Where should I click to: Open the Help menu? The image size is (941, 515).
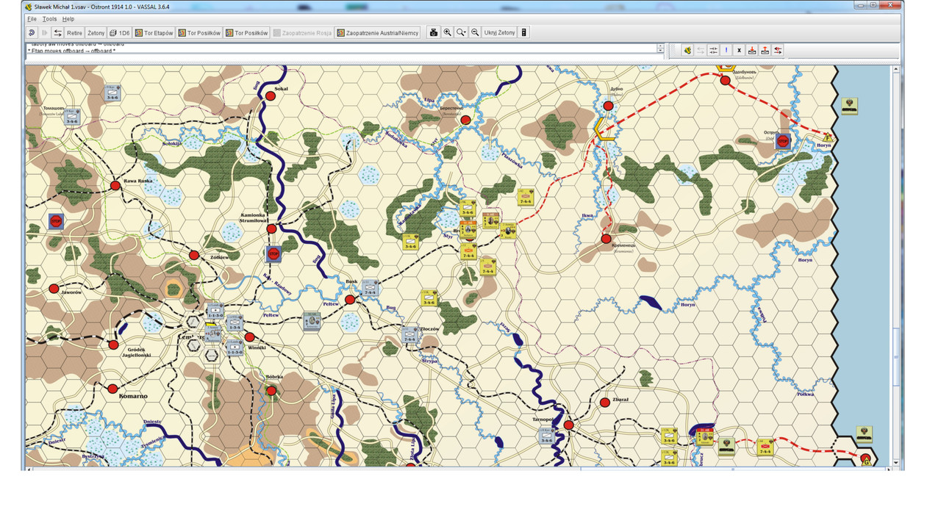[68, 19]
